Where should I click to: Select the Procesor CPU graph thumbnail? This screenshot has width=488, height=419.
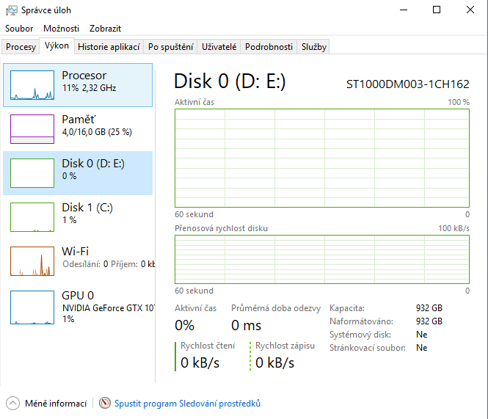(x=32, y=85)
